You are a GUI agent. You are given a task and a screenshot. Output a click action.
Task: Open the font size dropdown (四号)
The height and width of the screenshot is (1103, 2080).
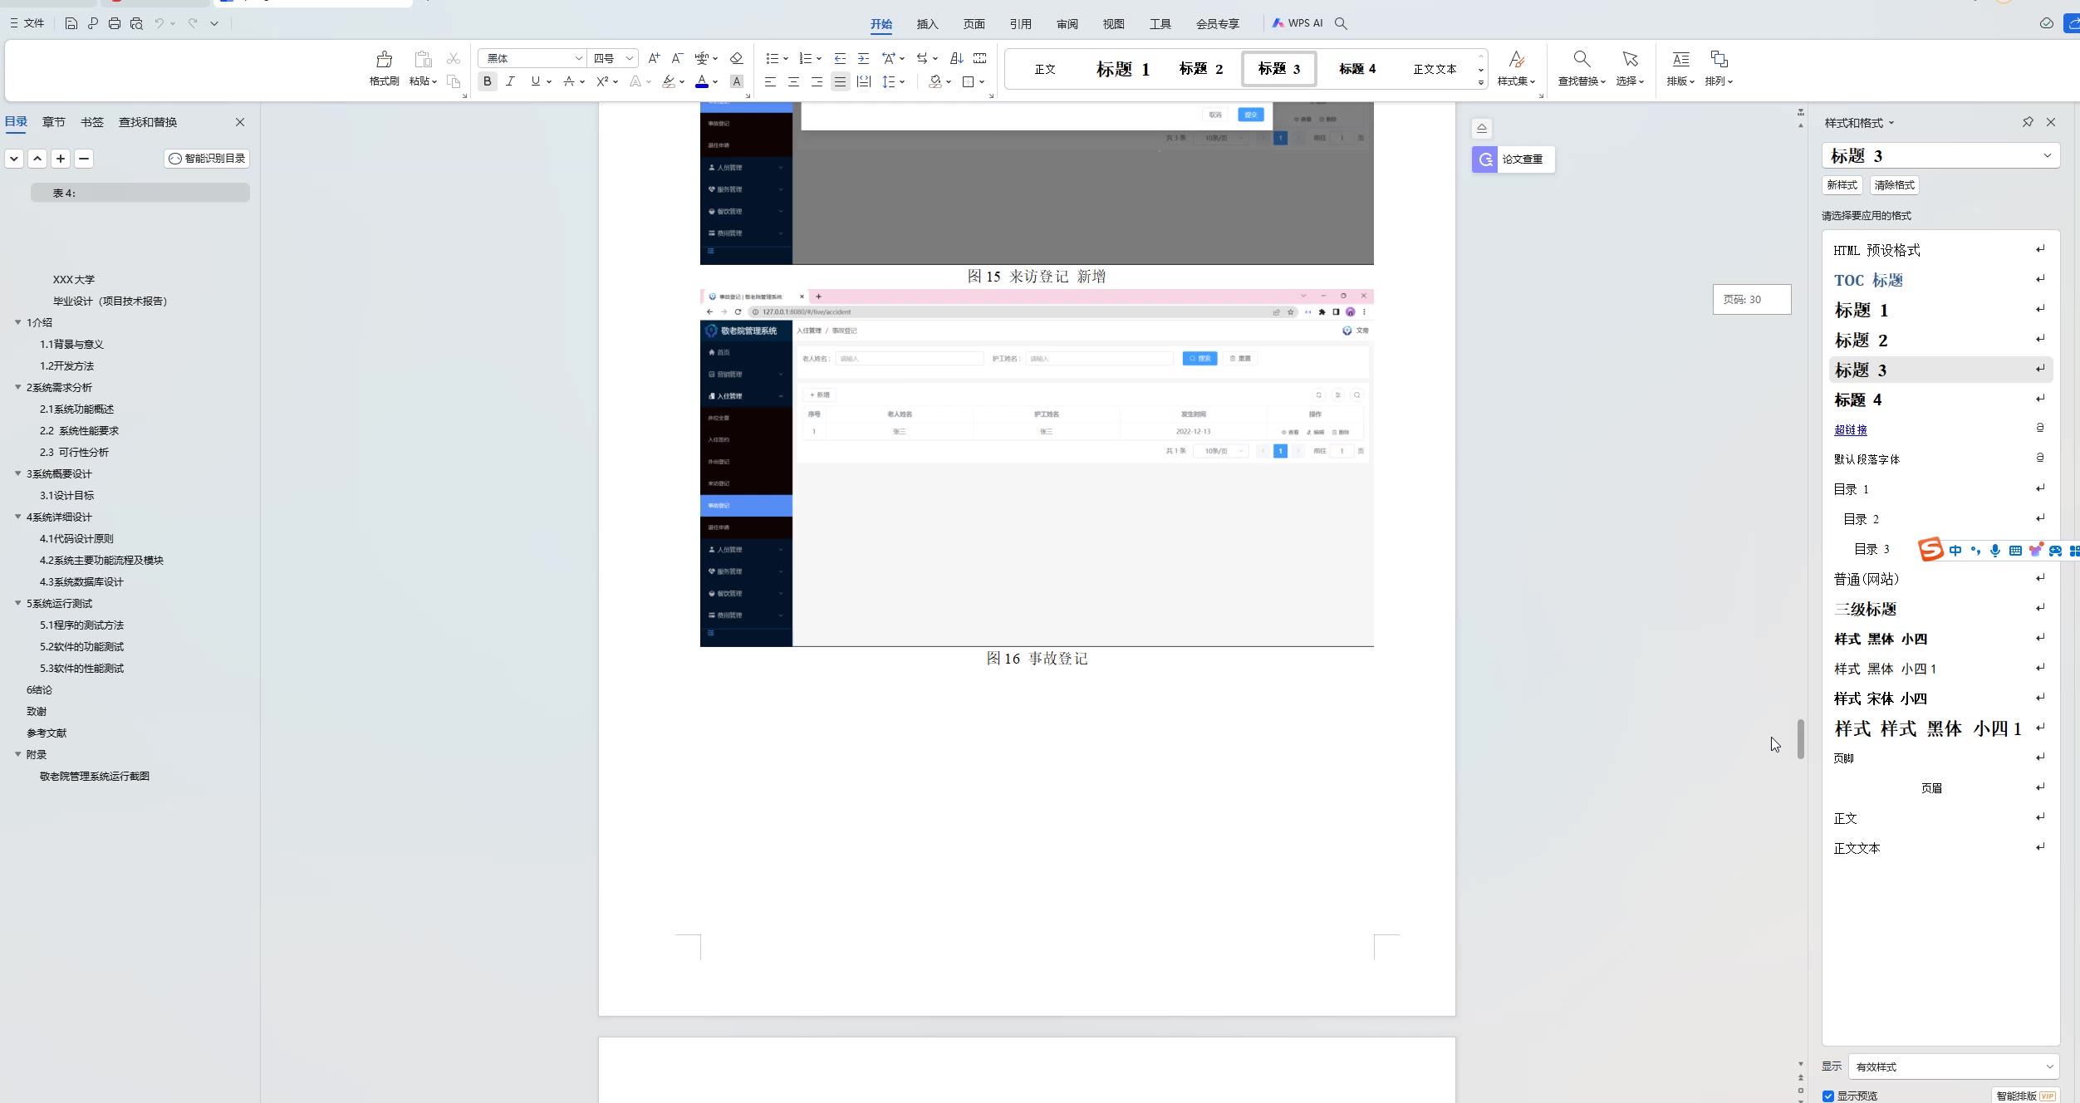click(630, 58)
